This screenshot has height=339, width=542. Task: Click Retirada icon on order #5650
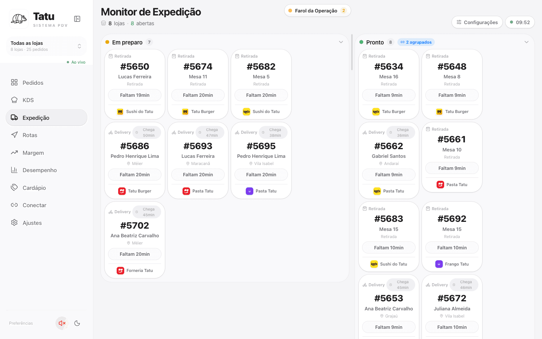tap(111, 56)
